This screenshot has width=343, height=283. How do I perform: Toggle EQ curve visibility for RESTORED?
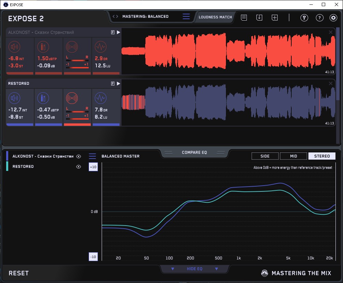79,167
